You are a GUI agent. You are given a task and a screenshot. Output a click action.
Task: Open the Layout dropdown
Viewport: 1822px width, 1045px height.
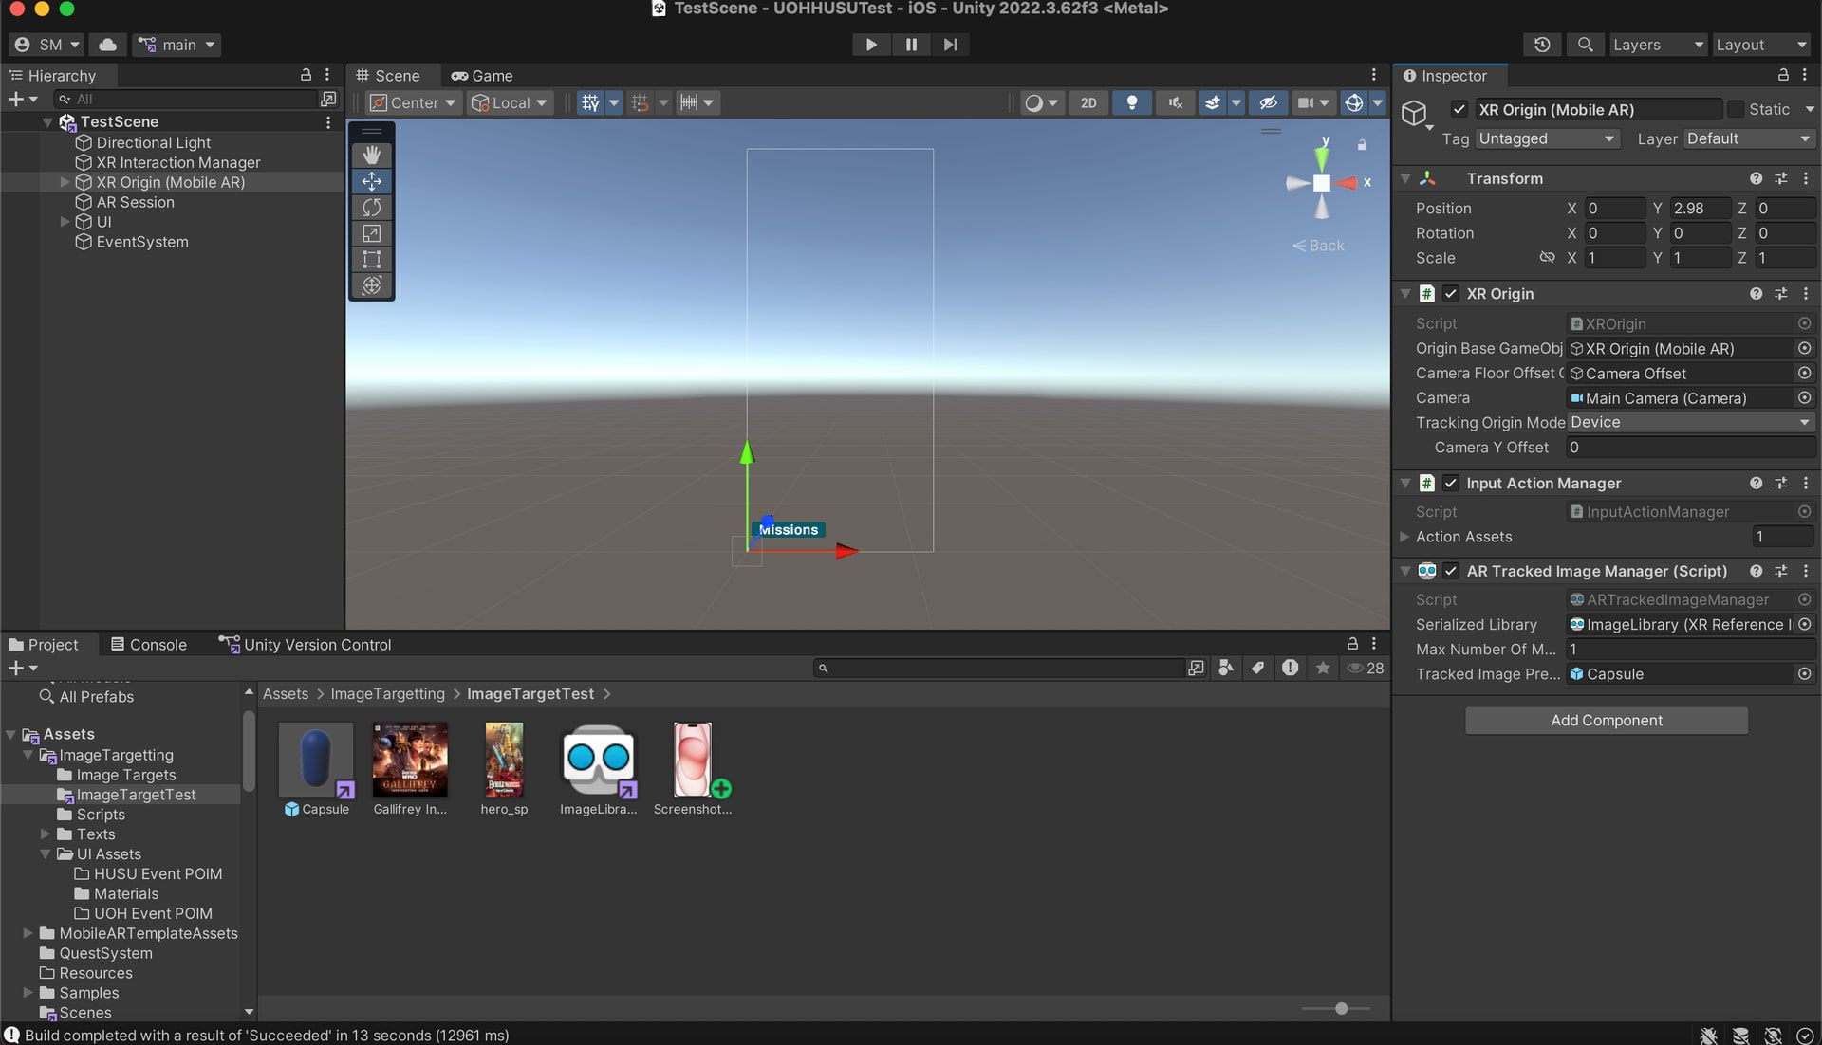pyautogui.click(x=1759, y=45)
